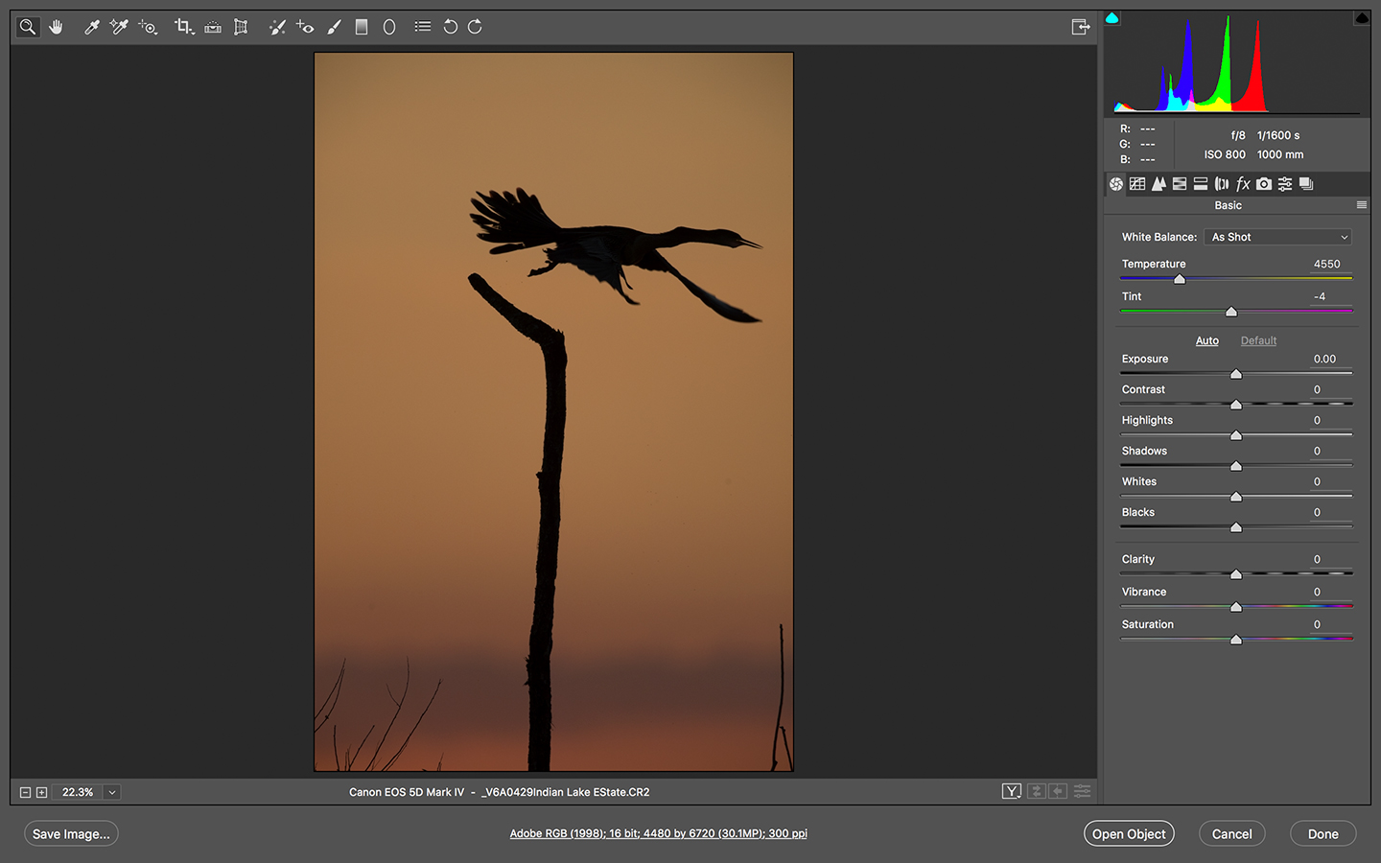The width and height of the screenshot is (1381, 863).
Task: Click the Open Object button
Action: click(x=1129, y=833)
